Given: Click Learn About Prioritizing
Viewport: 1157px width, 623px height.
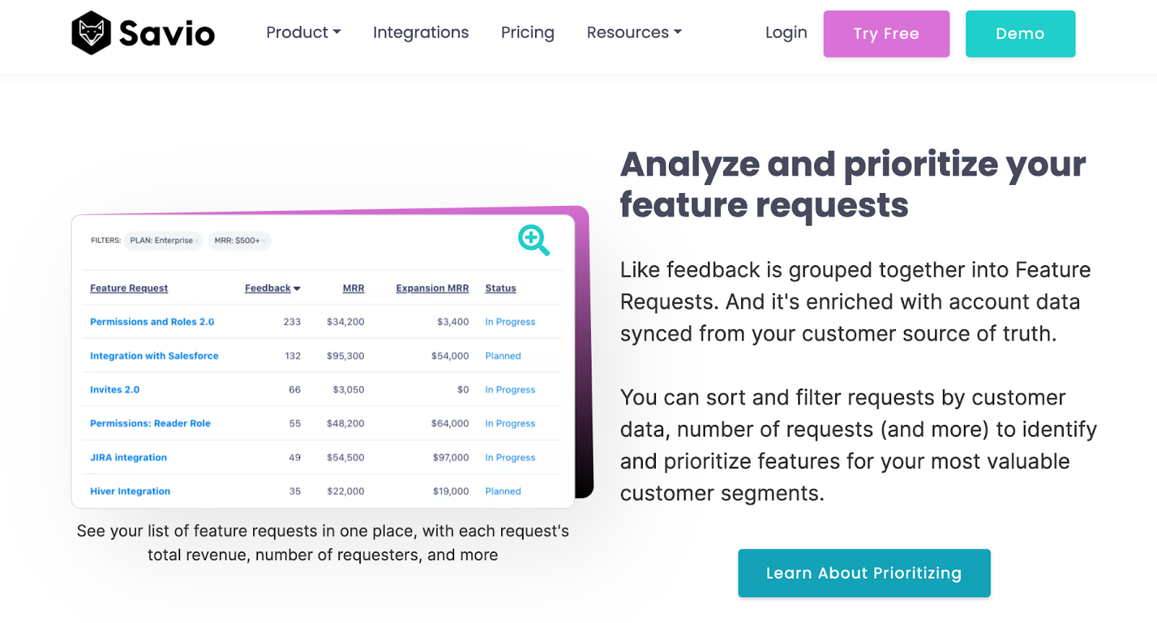Looking at the screenshot, I should (863, 573).
